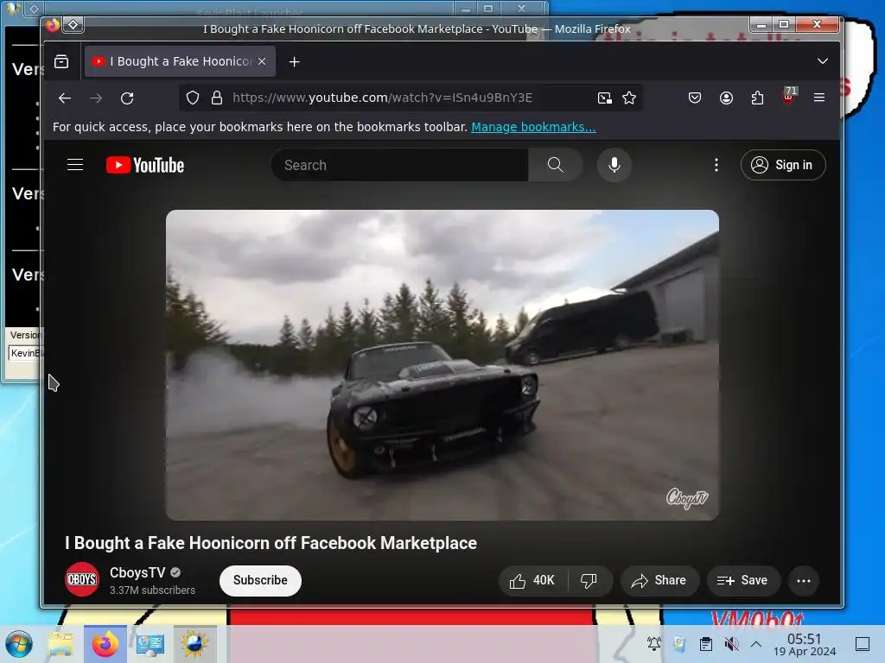
Task: Open the sun-globe launcher taskbar icon
Action: coord(194,644)
